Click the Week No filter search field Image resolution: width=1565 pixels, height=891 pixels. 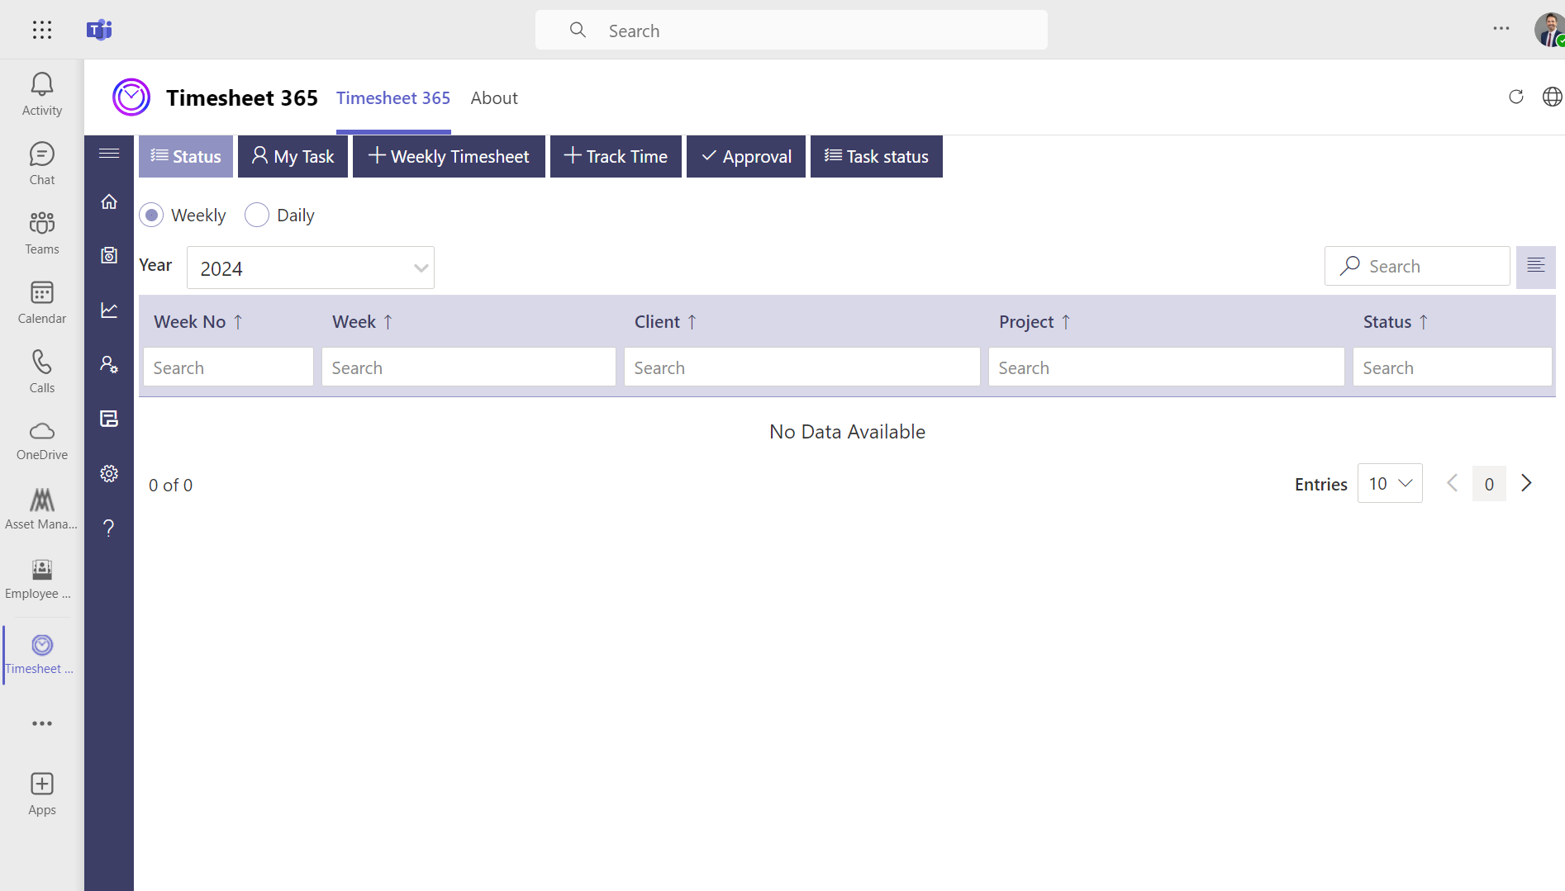coord(228,367)
